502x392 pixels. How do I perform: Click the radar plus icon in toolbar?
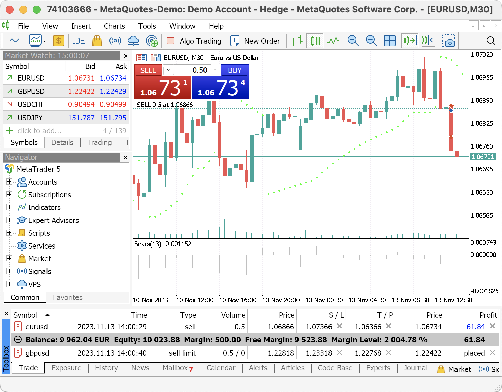152,41
